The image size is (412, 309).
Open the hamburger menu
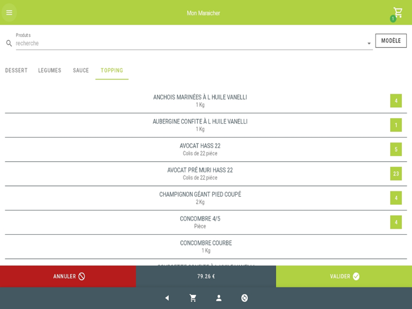9,12
